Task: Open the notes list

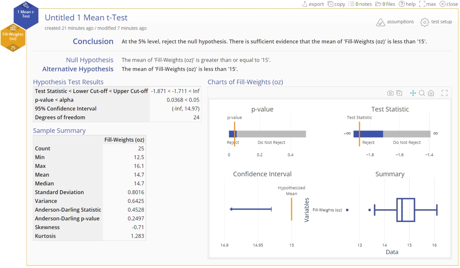Action: tap(360, 4)
